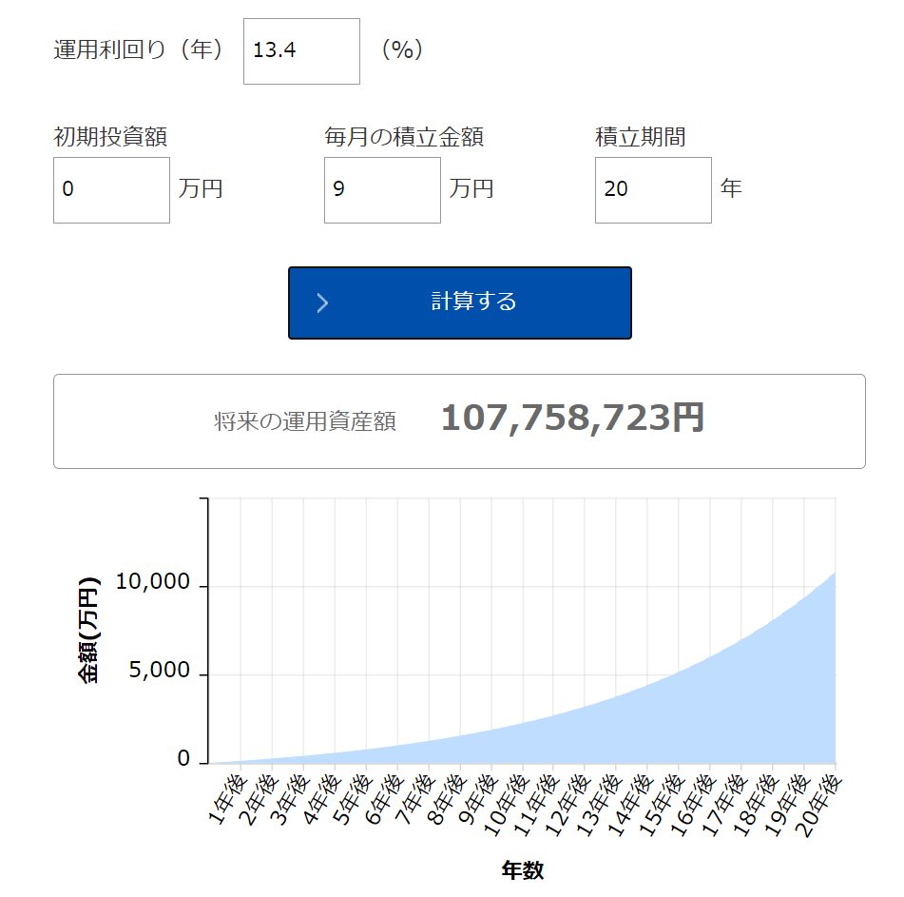Click the 運用利回り（年） label
The height and width of the screenshot is (897, 904).
(139, 49)
